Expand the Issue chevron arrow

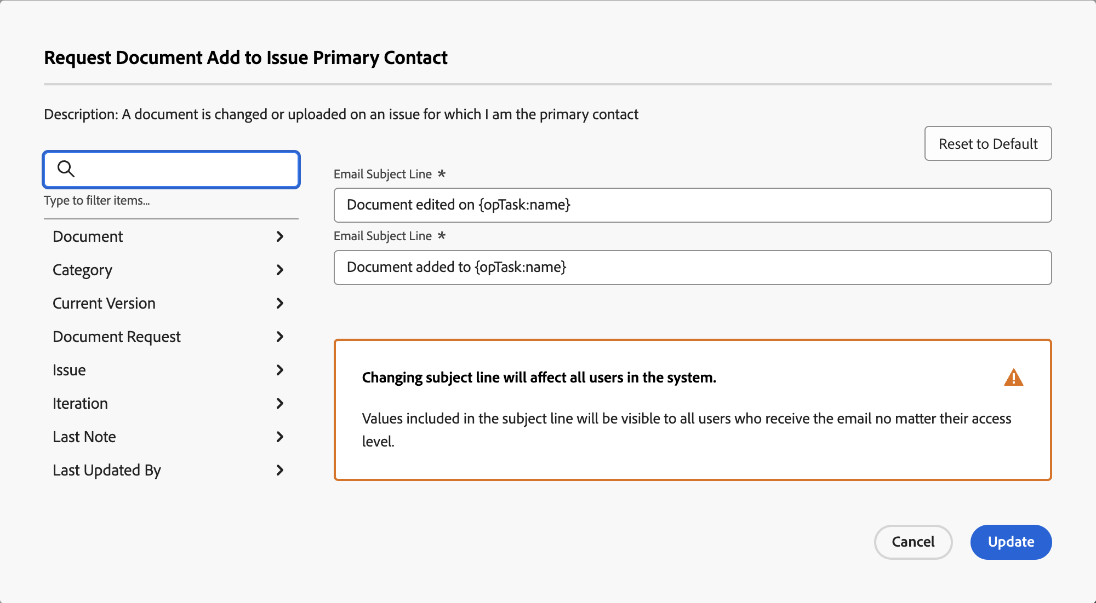pos(279,370)
